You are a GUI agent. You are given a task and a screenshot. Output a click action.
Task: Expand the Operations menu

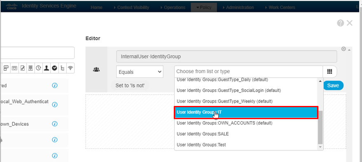tap(173, 7)
